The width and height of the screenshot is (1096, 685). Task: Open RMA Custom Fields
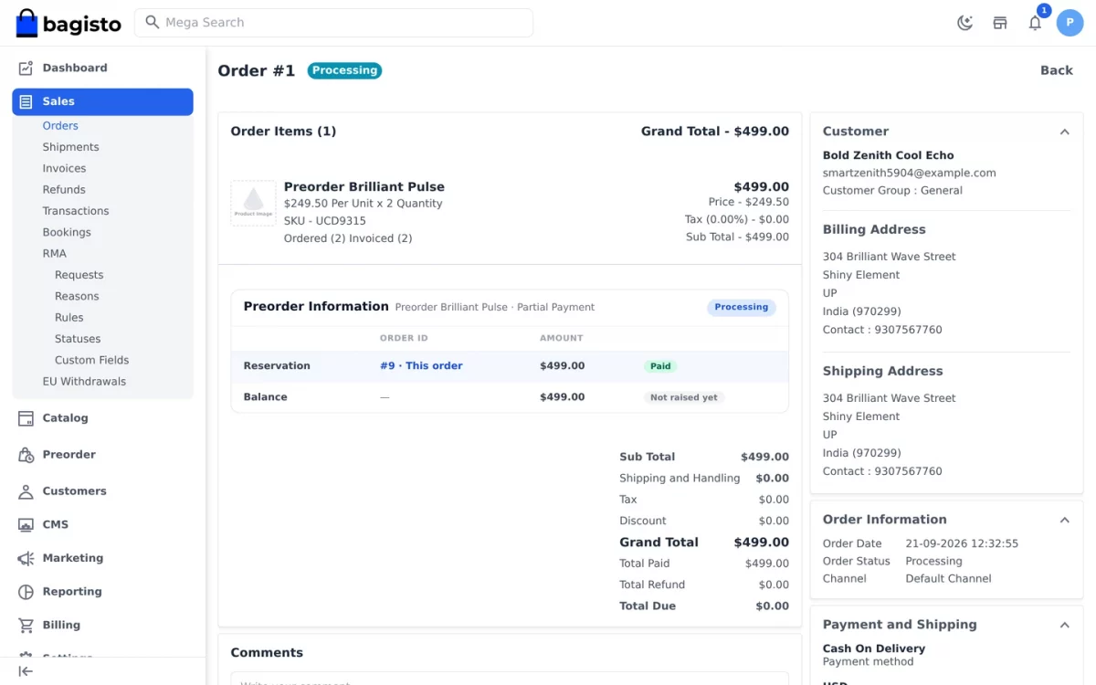pos(91,360)
